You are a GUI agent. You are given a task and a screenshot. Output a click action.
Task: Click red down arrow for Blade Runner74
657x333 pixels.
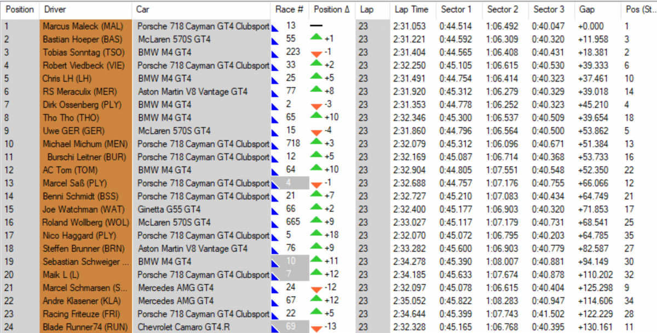point(316,329)
